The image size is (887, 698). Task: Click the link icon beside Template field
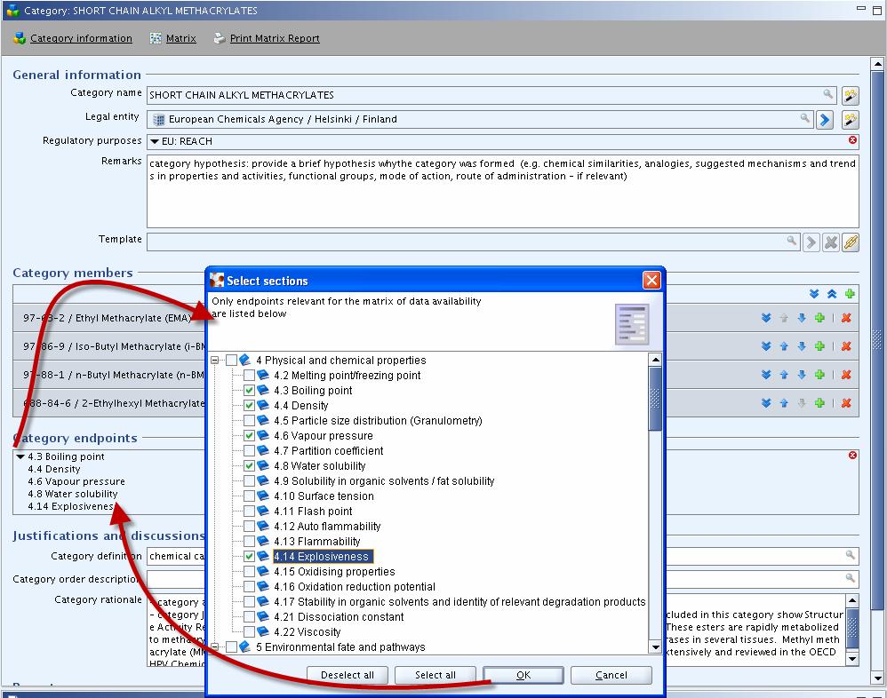tap(851, 242)
